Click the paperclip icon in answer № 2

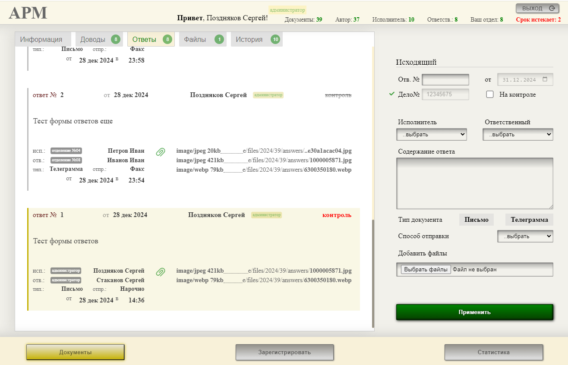click(x=161, y=152)
